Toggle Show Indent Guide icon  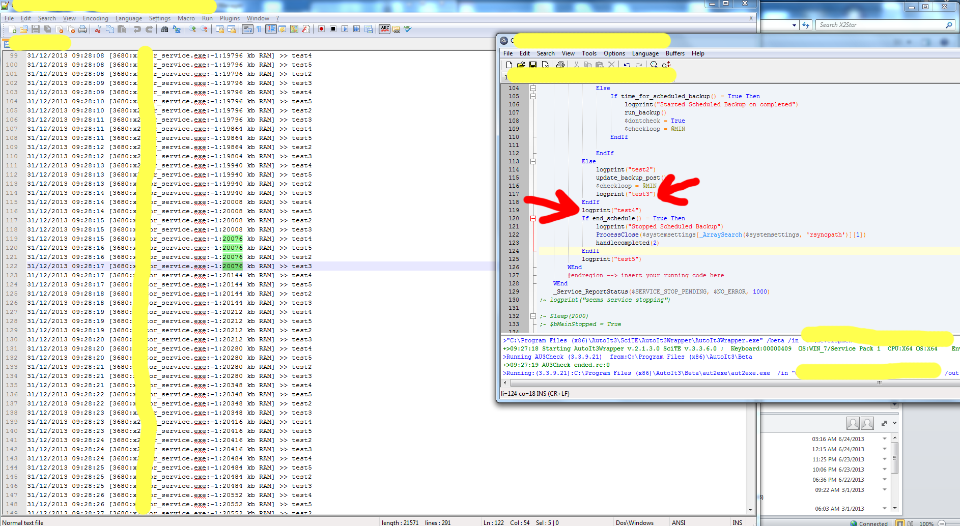pos(271,29)
